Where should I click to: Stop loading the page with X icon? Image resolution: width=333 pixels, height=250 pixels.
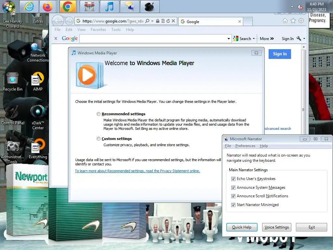click(173, 21)
